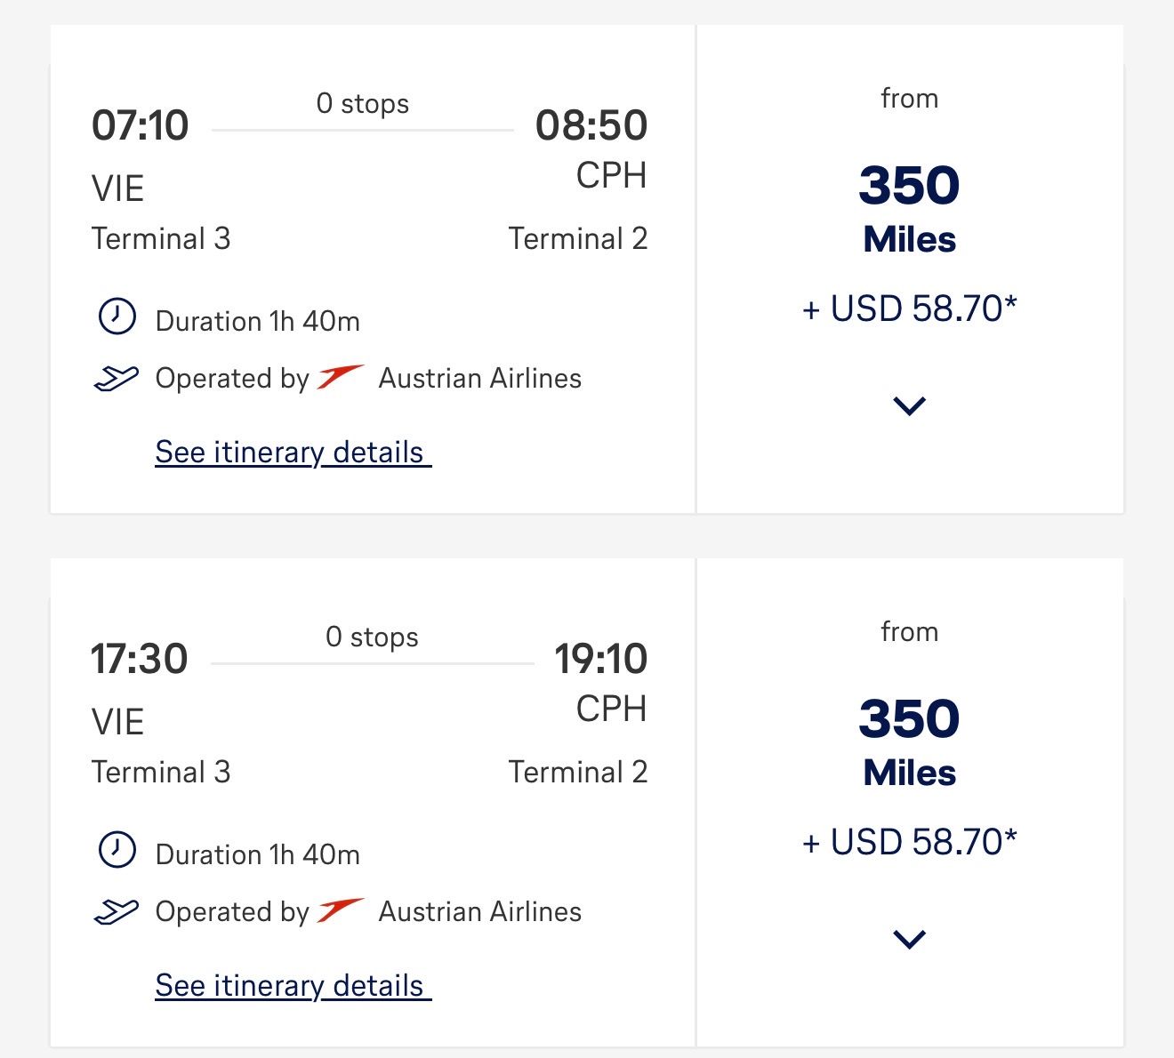Open itinerary details for the 07:10 departure

pyautogui.click(x=293, y=453)
